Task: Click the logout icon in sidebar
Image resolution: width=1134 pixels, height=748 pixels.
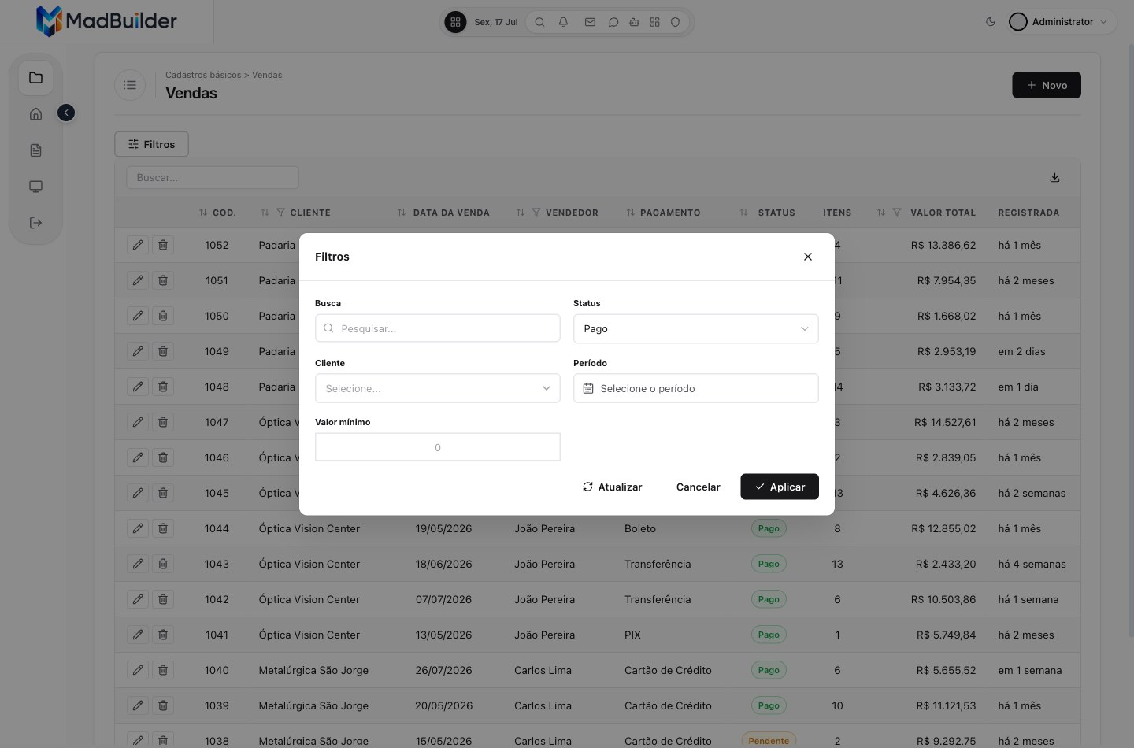Action: pos(35,223)
